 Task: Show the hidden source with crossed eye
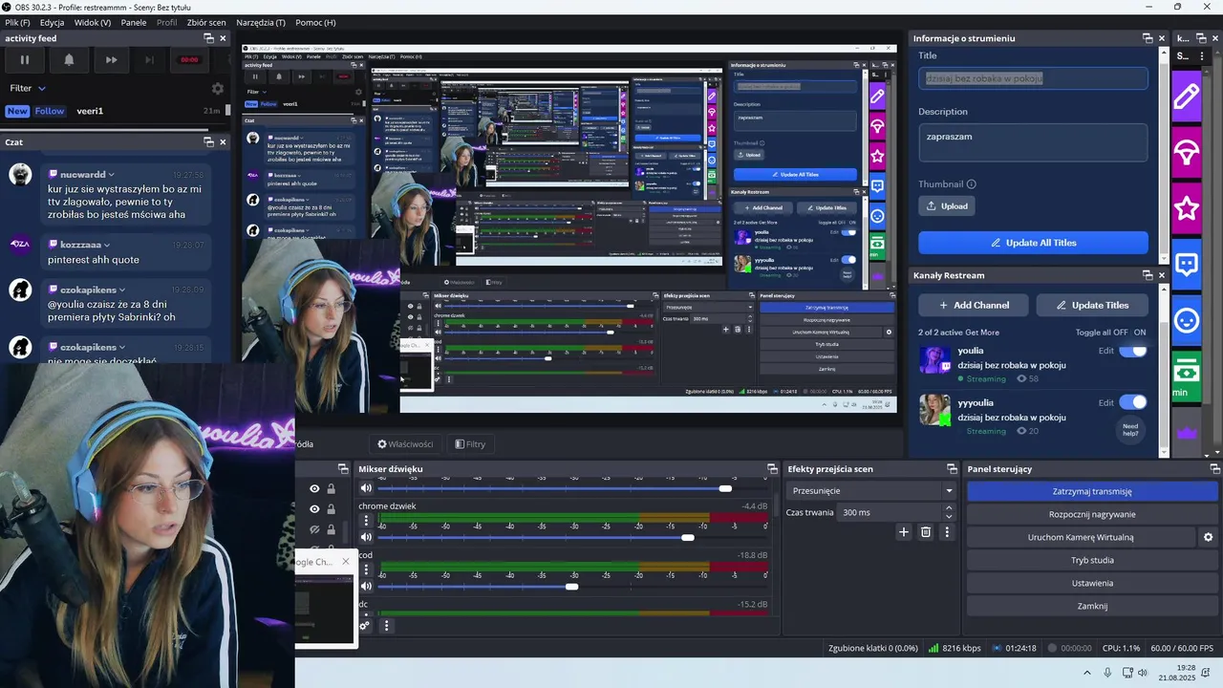(x=314, y=529)
